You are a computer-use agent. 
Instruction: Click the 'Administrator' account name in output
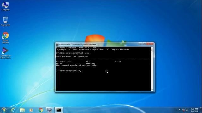pos(64,62)
